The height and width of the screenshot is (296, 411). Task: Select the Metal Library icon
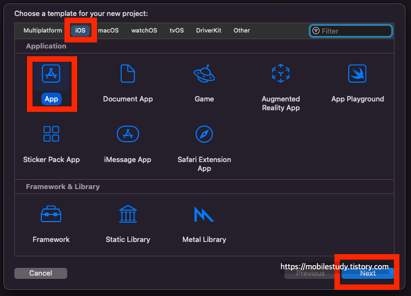[x=204, y=214]
